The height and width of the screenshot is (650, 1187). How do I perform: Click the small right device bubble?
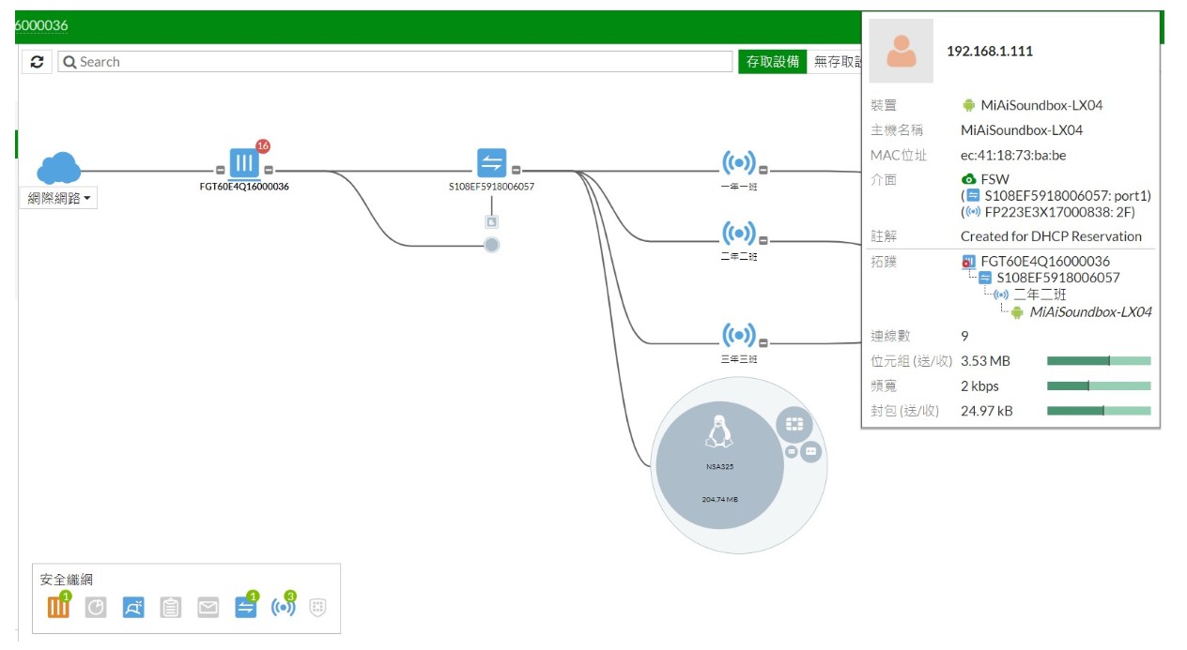(811, 452)
